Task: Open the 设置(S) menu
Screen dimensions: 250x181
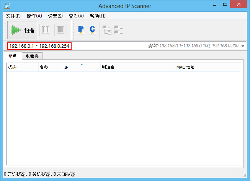Action: click(x=55, y=16)
